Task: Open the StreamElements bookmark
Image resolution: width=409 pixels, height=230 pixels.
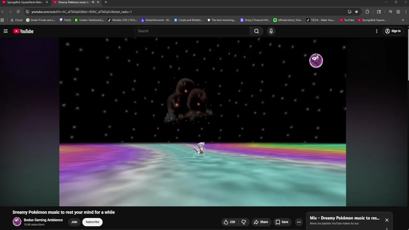Action: [x=156, y=20]
